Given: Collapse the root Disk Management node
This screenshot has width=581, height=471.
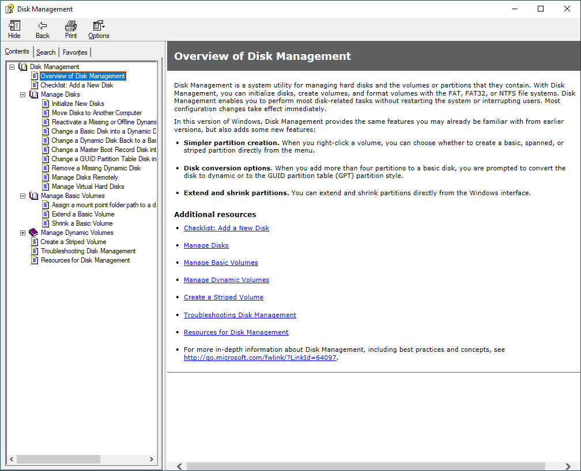Looking at the screenshot, I should [x=12, y=67].
